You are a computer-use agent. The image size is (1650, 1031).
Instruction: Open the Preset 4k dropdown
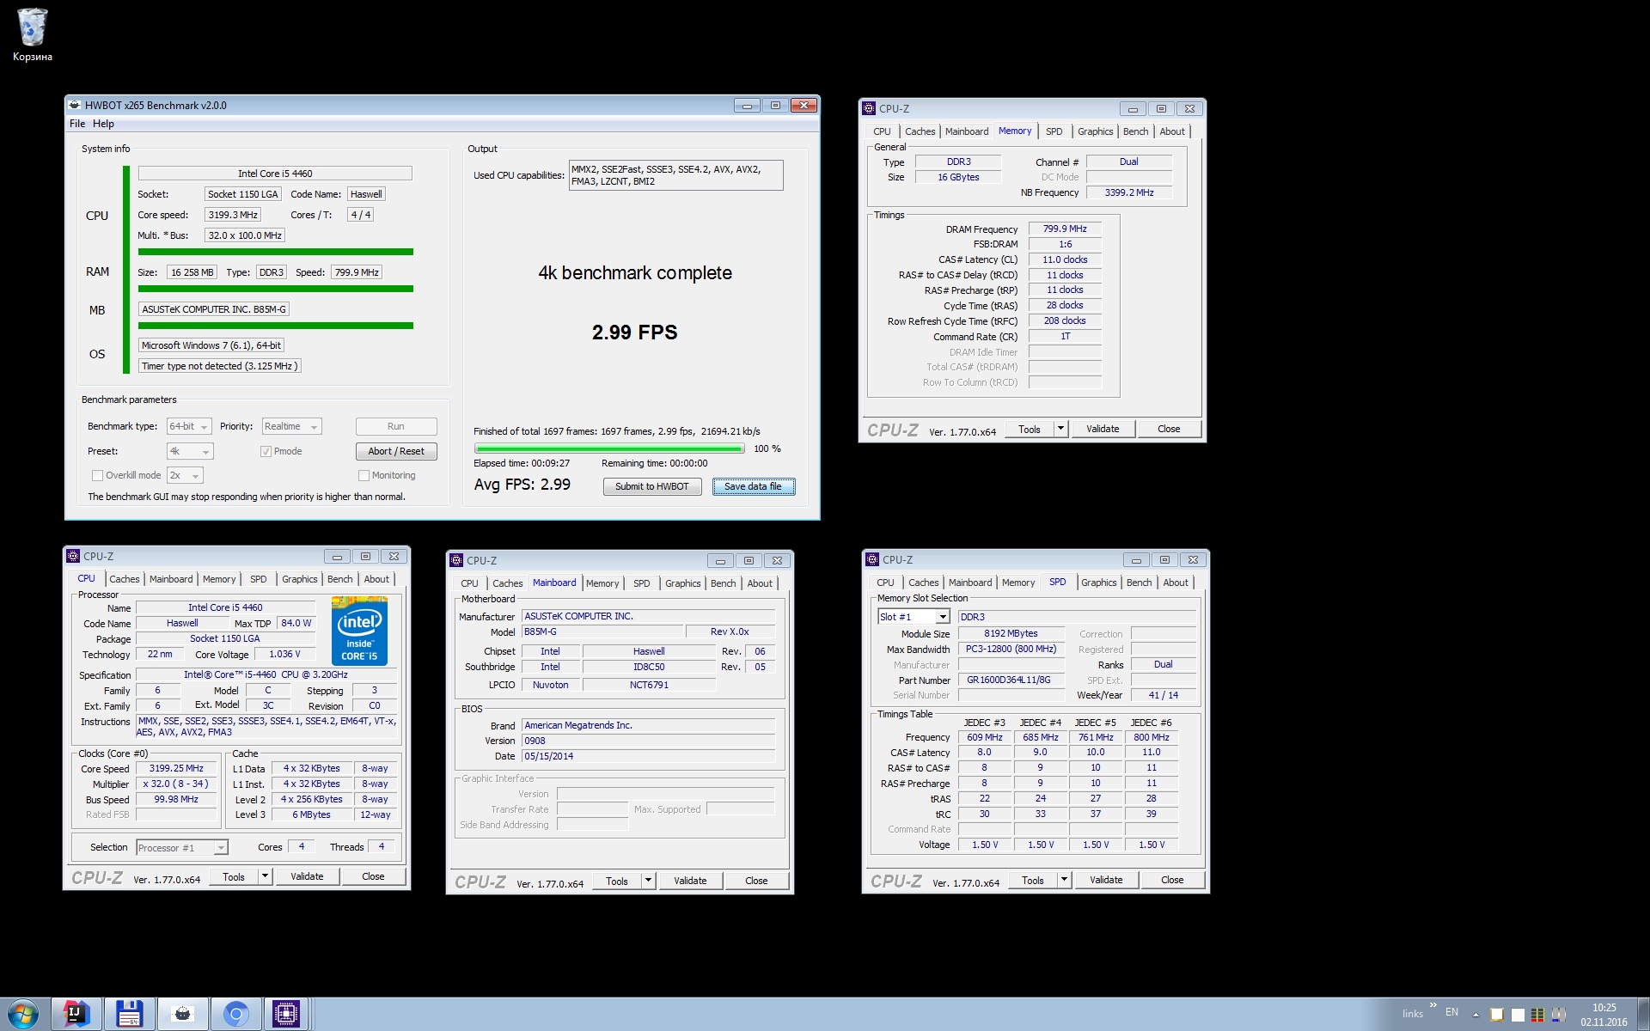click(190, 451)
